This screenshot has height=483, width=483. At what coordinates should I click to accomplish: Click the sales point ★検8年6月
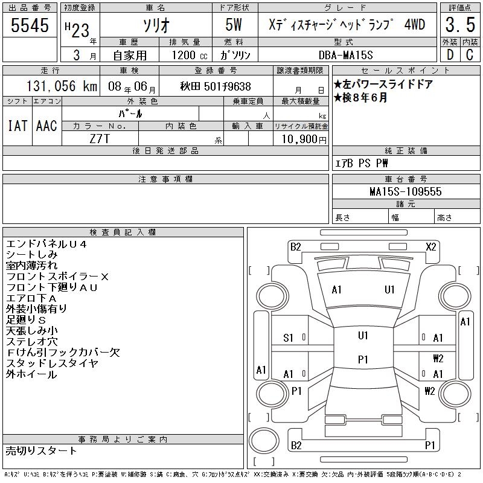pos(360,98)
